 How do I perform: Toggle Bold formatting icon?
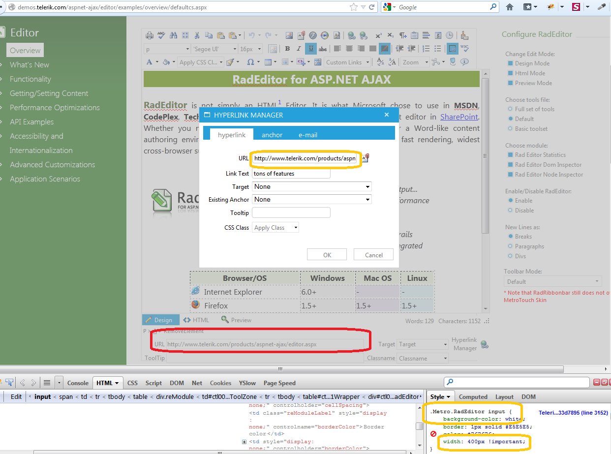click(x=287, y=49)
